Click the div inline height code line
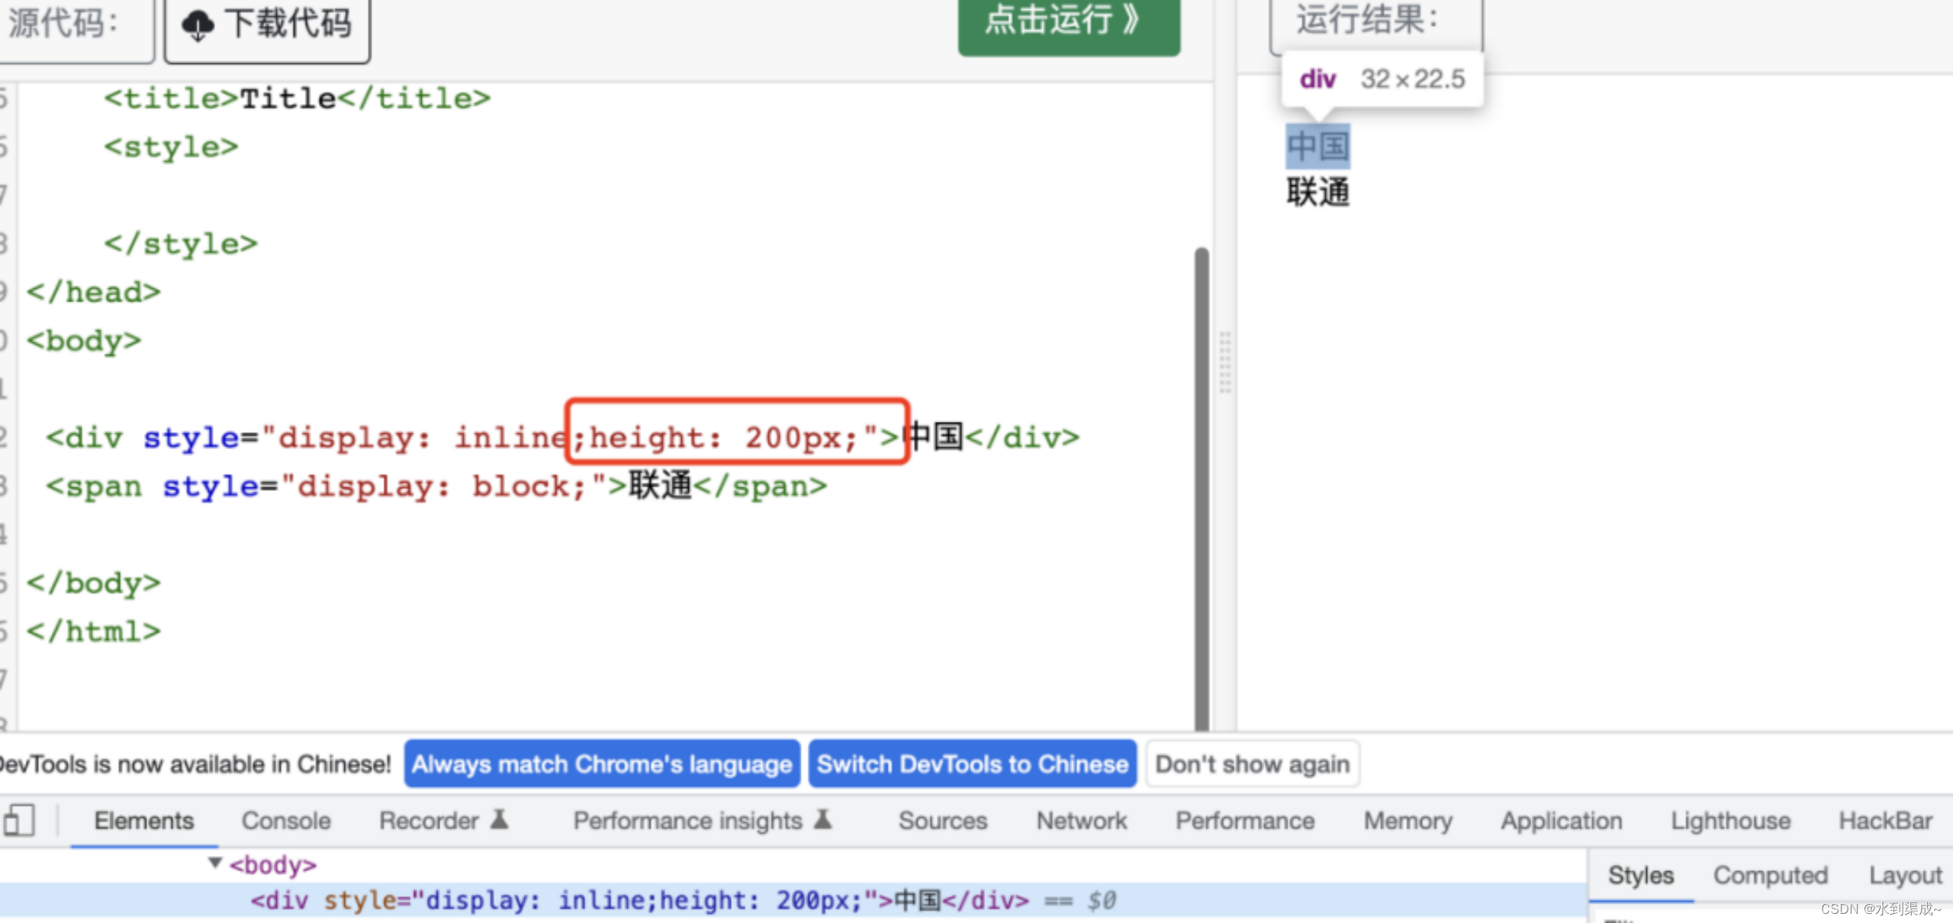The width and height of the screenshot is (1953, 923). coord(563,437)
